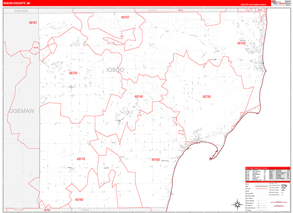Select the ZIP code label 48737
The image size is (293, 213).
125,17
